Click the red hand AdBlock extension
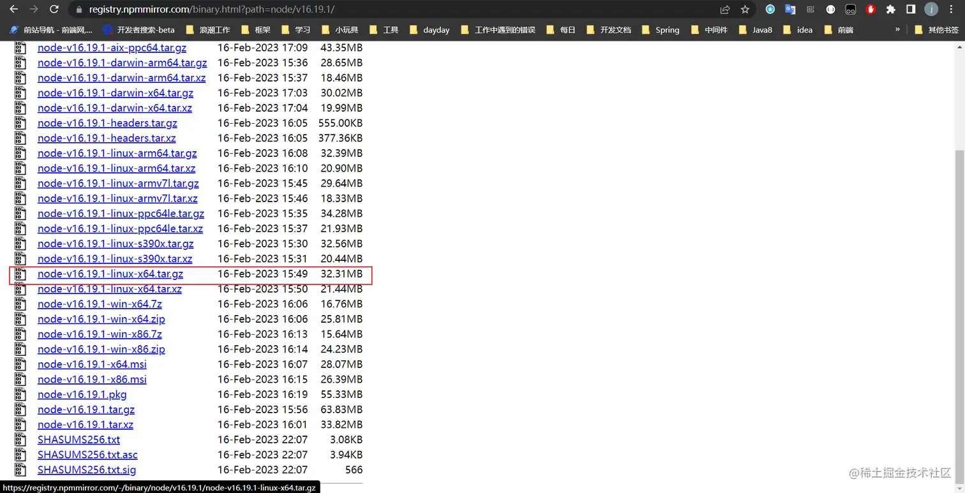This screenshot has width=965, height=493. click(871, 10)
